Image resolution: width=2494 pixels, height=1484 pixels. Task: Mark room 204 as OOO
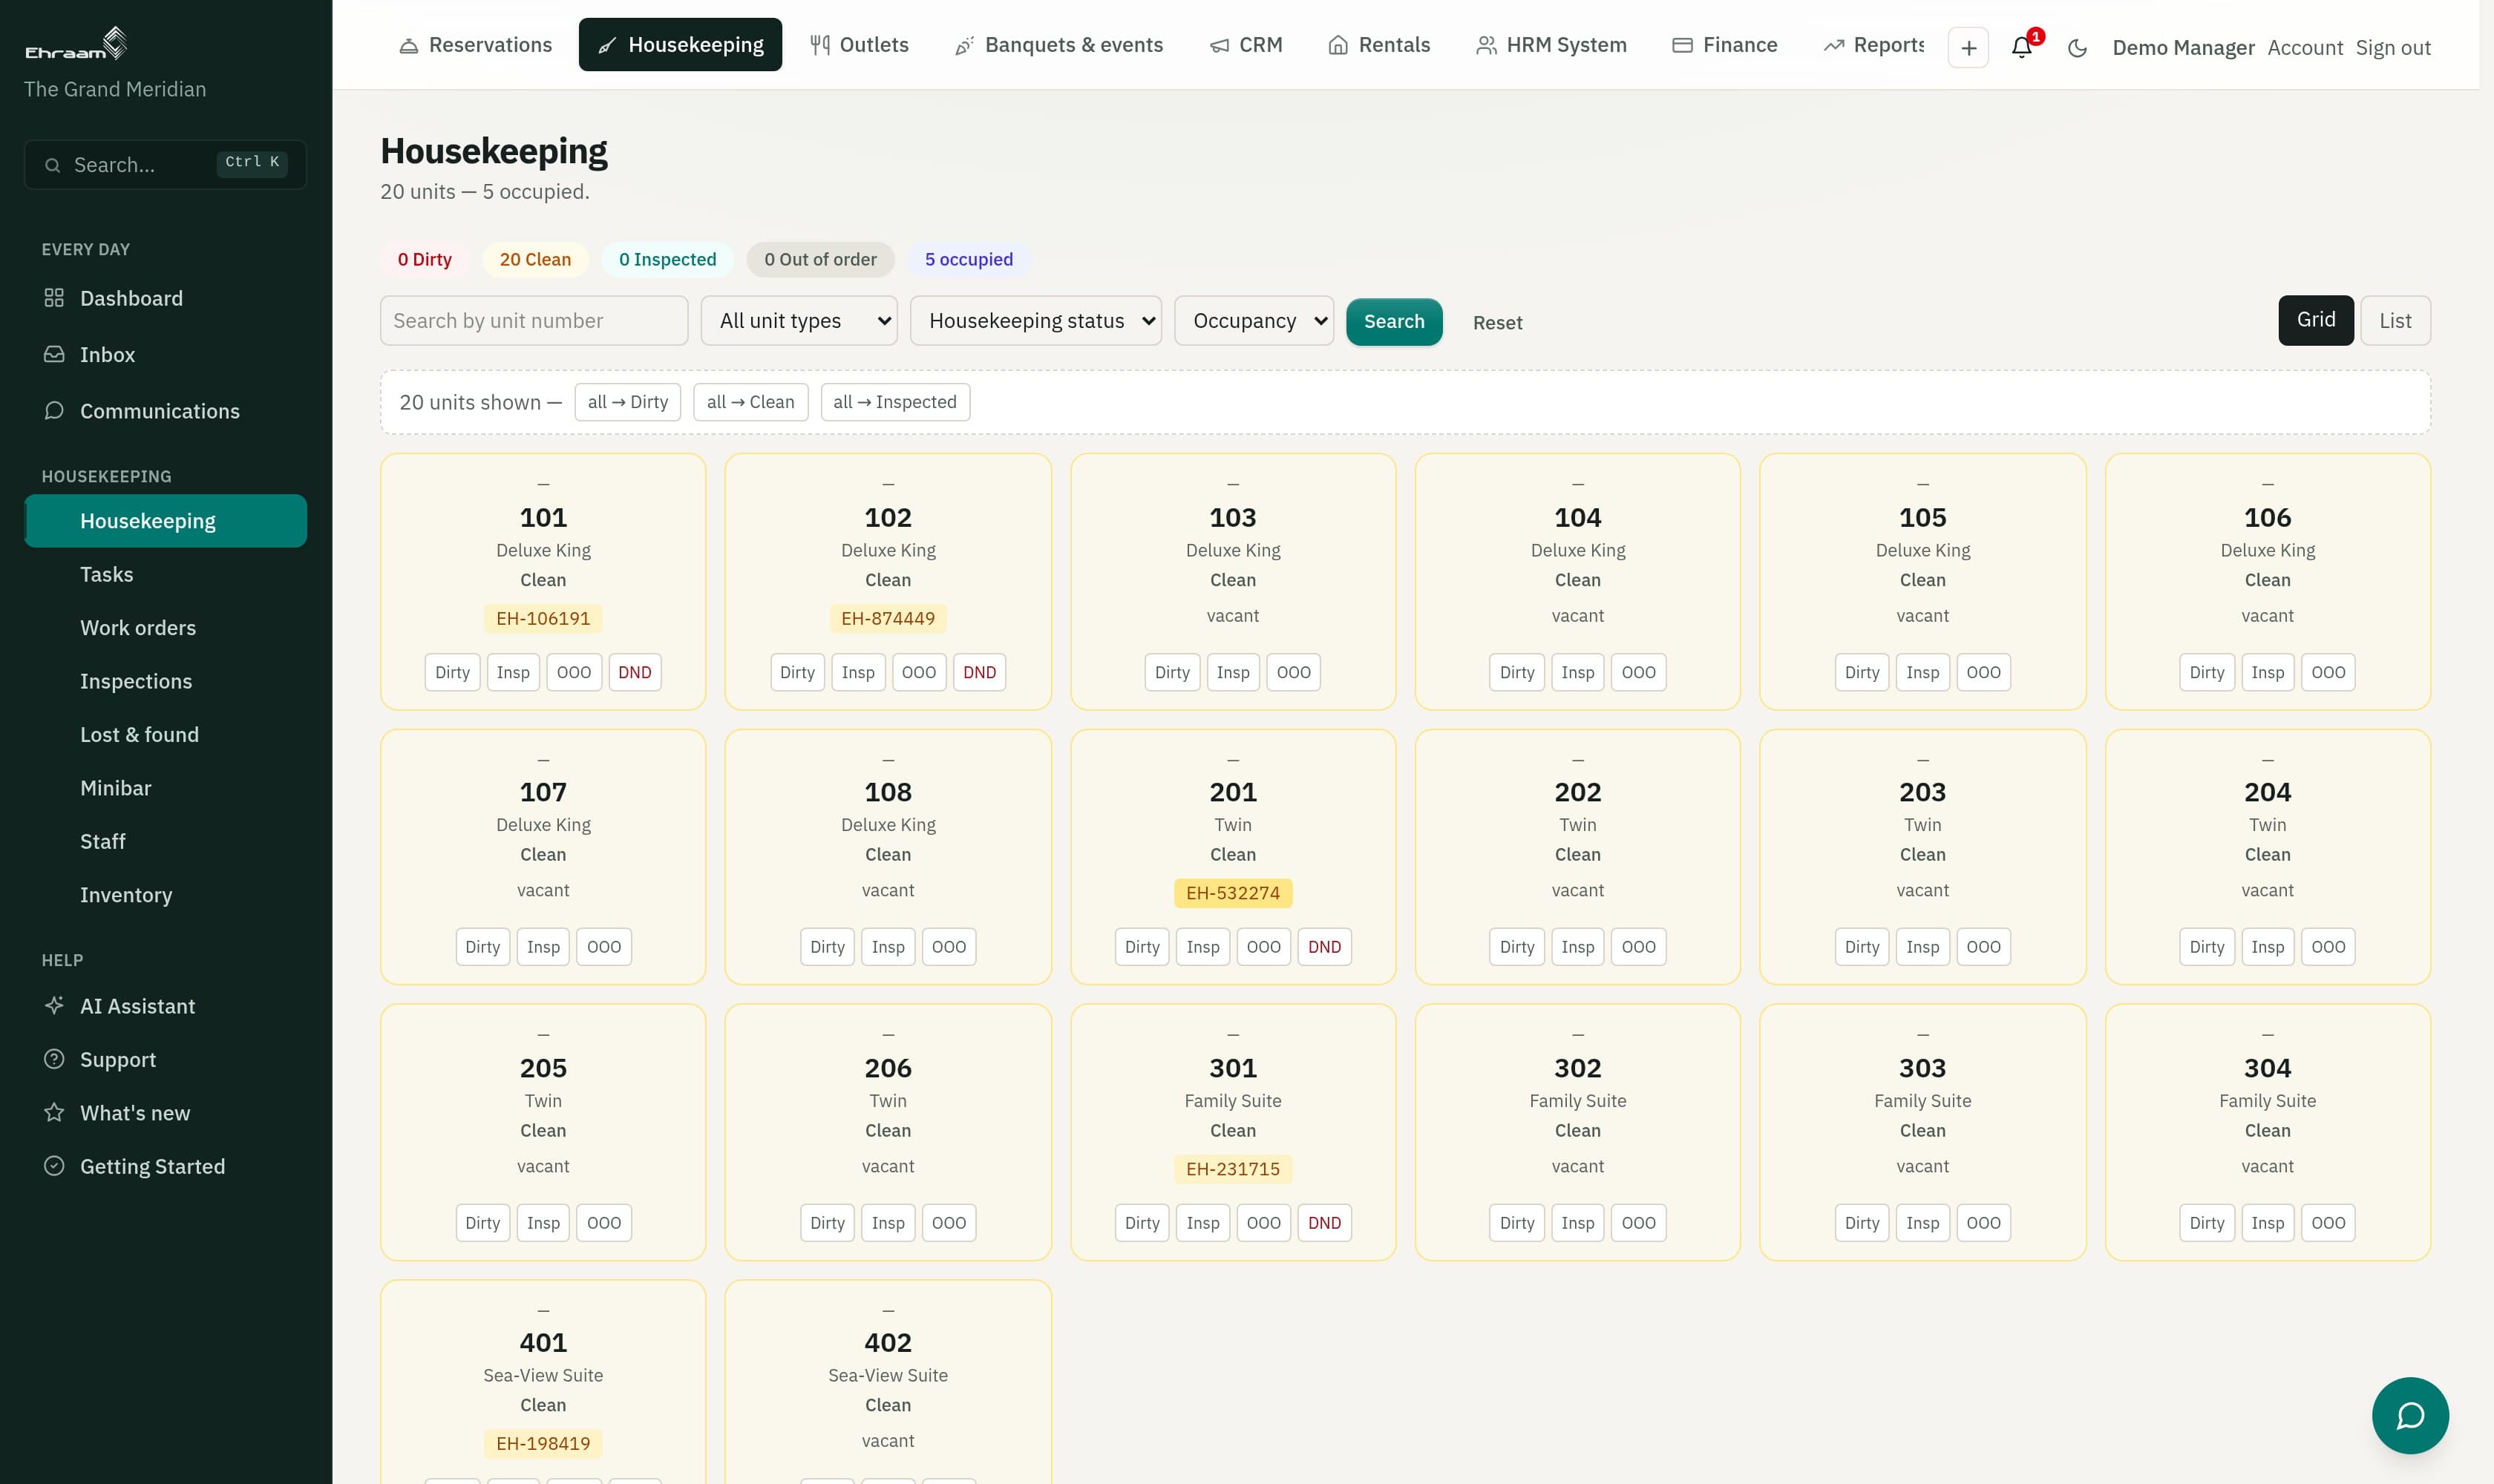[x=2327, y=947]
